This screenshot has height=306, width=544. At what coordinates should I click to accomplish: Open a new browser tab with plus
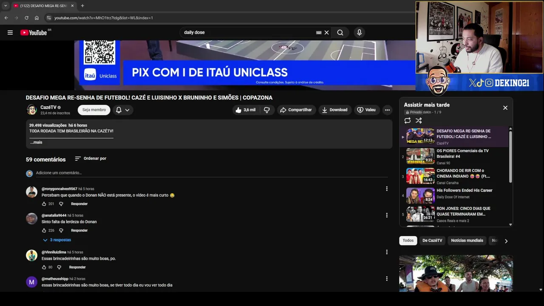point(82,6)
